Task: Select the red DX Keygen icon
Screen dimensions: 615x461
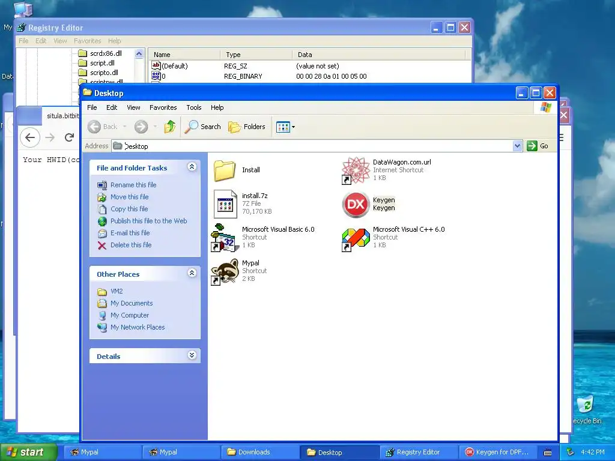Action: [356, 204]
